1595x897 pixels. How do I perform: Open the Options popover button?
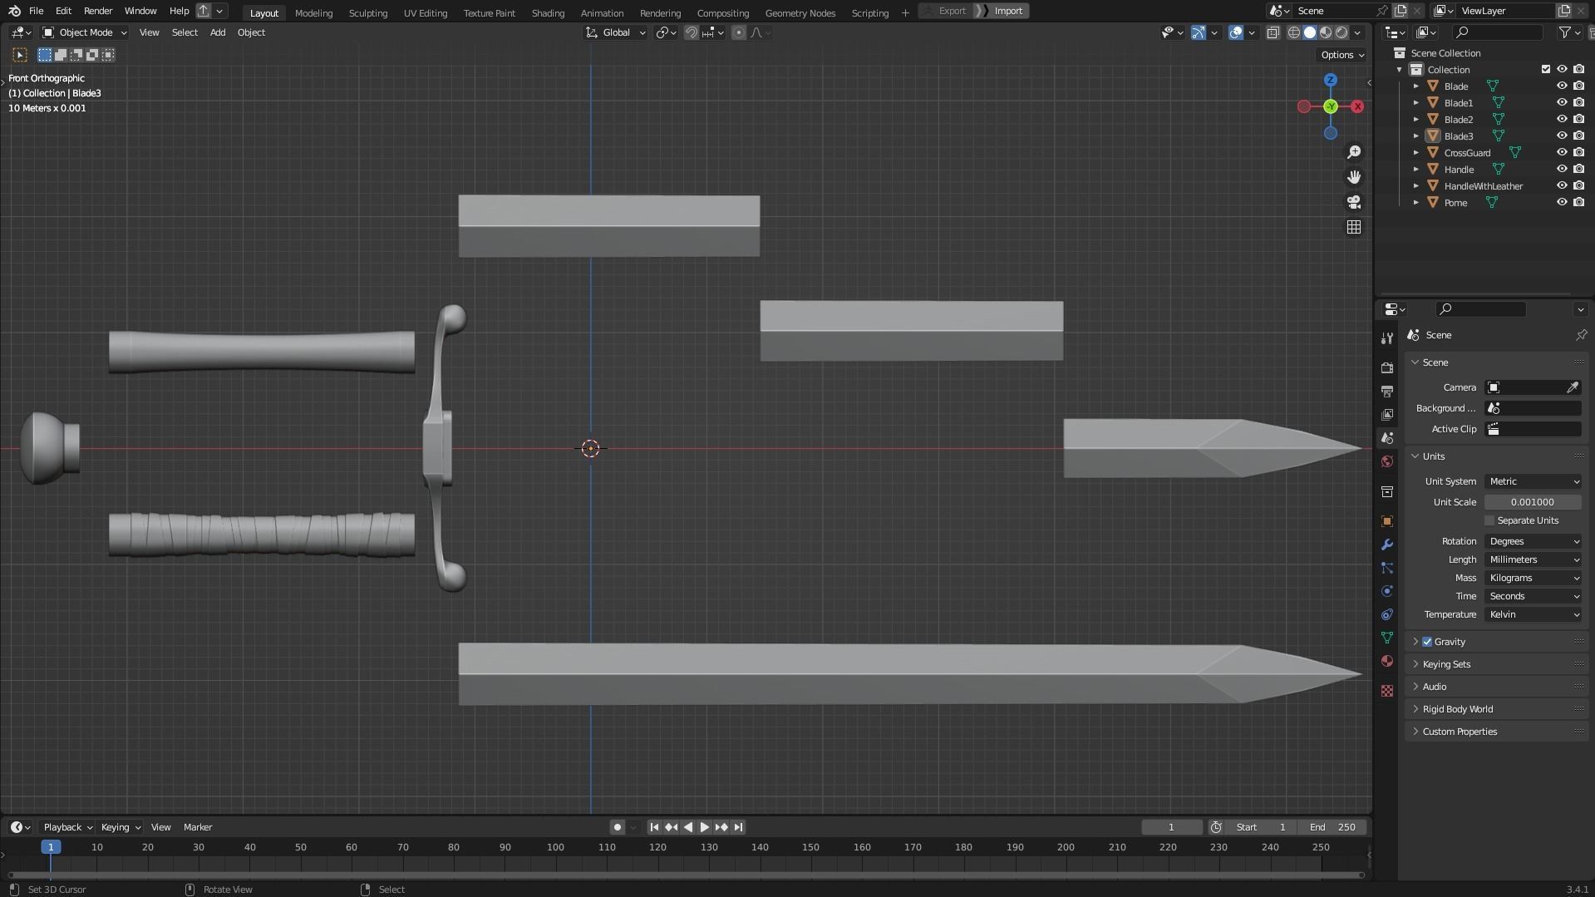point(1342,55)
